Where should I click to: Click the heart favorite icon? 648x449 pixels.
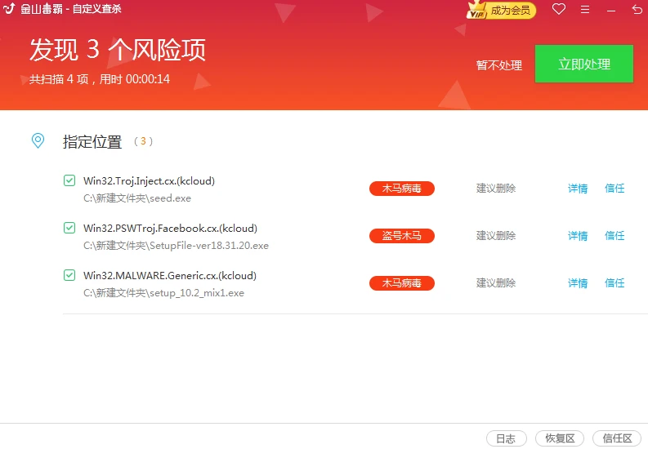click(x=559, y=9)
